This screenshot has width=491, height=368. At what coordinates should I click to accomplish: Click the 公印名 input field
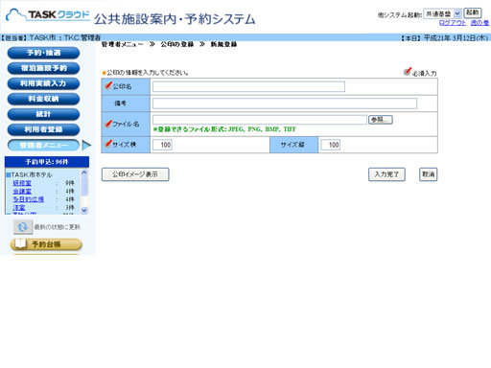[x=248, y=86]
